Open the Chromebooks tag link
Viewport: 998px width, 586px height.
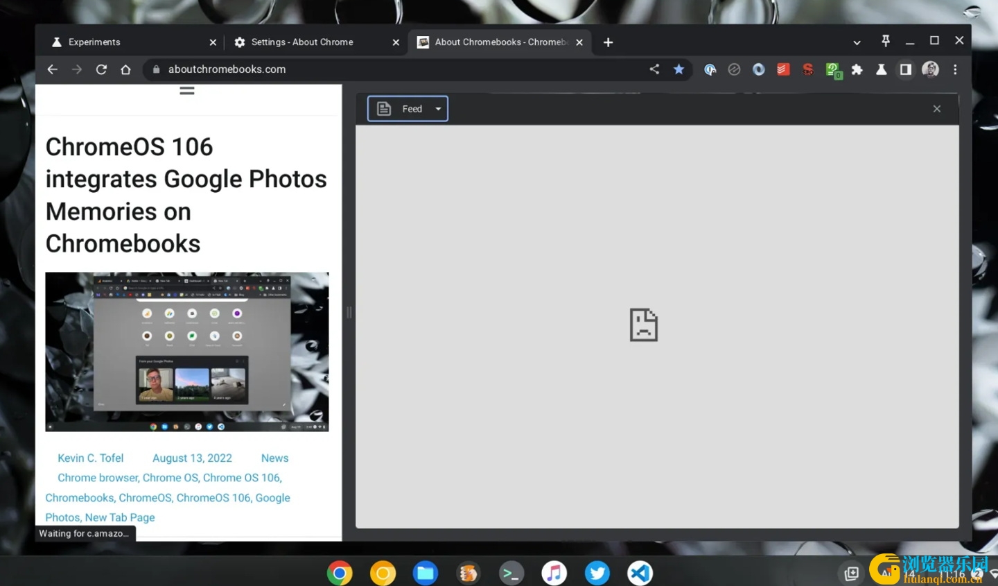[79, 498]
